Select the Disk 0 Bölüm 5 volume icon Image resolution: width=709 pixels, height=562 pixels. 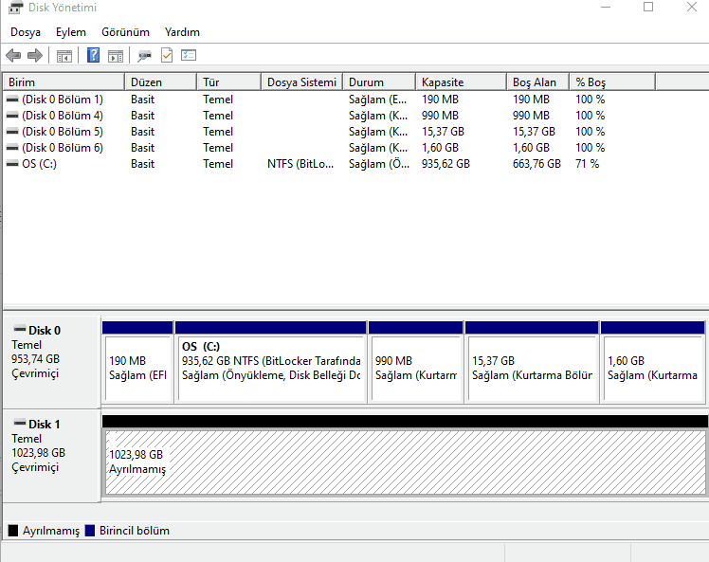(12, 132)
